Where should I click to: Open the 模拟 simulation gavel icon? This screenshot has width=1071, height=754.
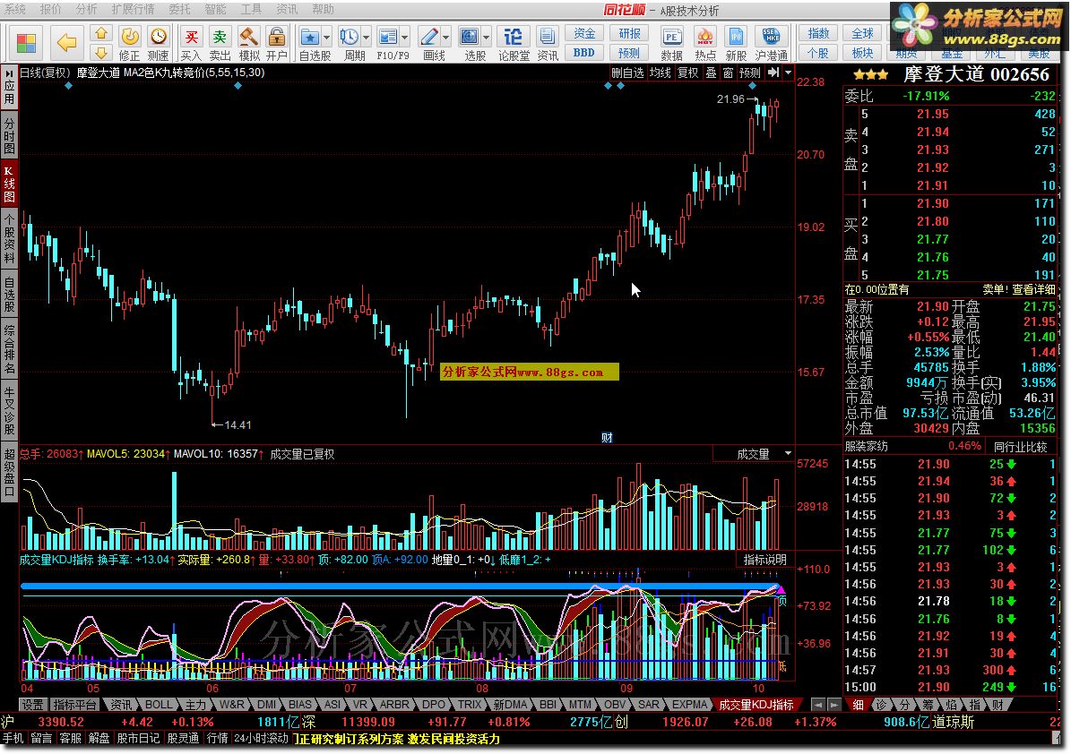(x=248, y=44)
